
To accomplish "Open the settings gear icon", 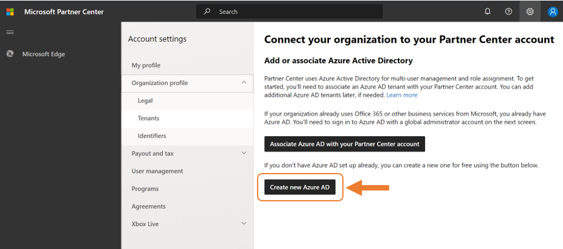I will [x=530, y=11].
